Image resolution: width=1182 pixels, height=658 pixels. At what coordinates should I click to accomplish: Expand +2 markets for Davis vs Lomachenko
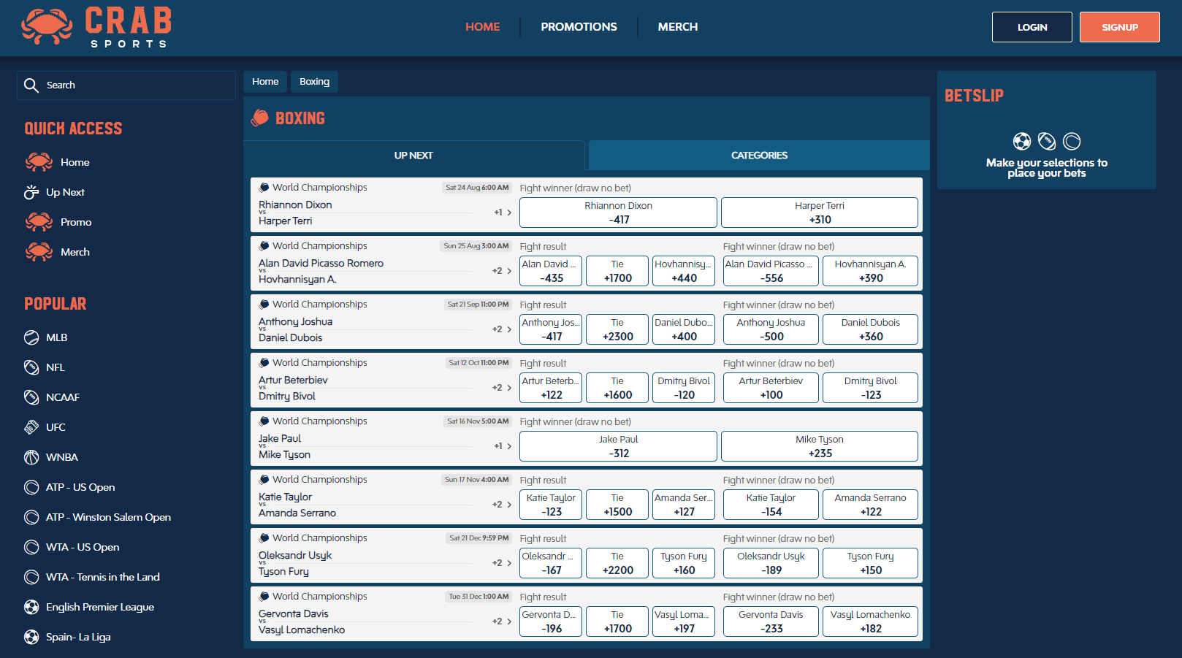point(502,621)
